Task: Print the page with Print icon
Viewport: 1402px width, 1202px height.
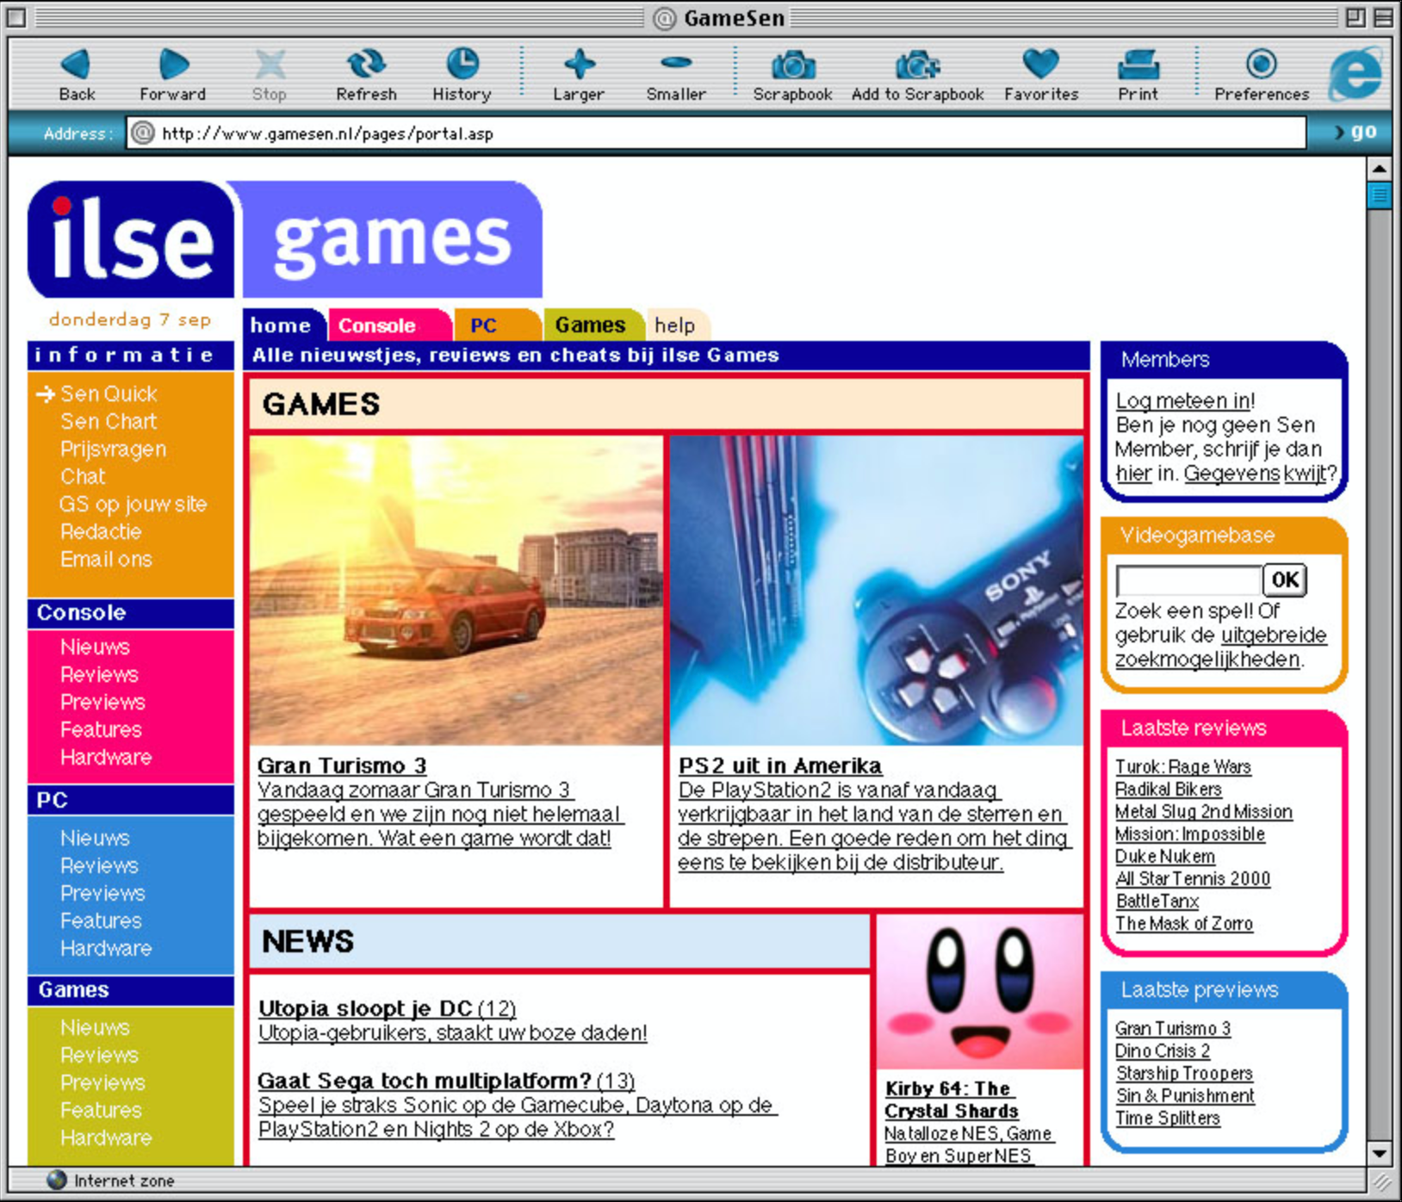Action: coord(1138,65)
